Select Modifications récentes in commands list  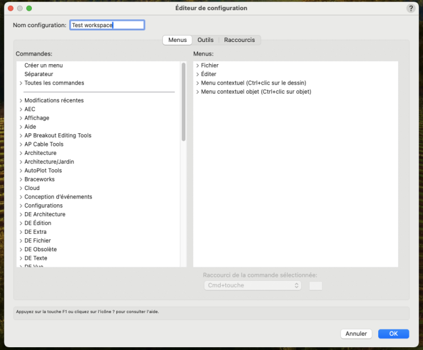(x=54, y=100)
